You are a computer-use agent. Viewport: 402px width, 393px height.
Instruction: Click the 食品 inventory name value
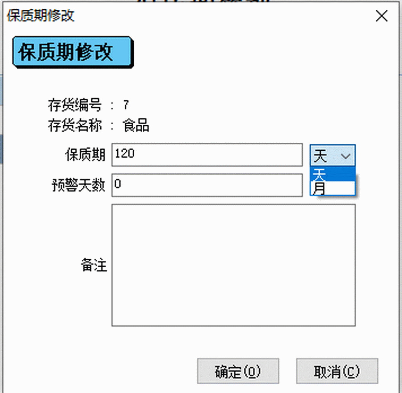[136, 125]
